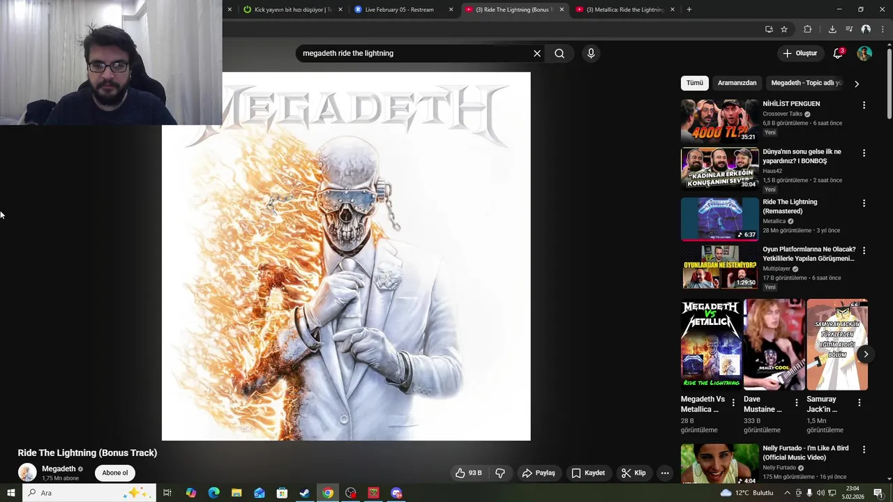This screenshot has height=502, width=893.
Task: Open YouTube notifications bell
Action: coord(838,53)
